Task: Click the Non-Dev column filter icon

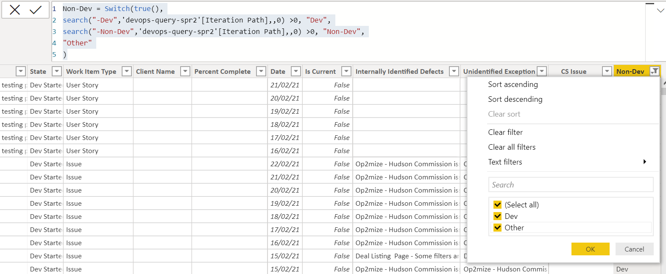Action: (655, 71)
